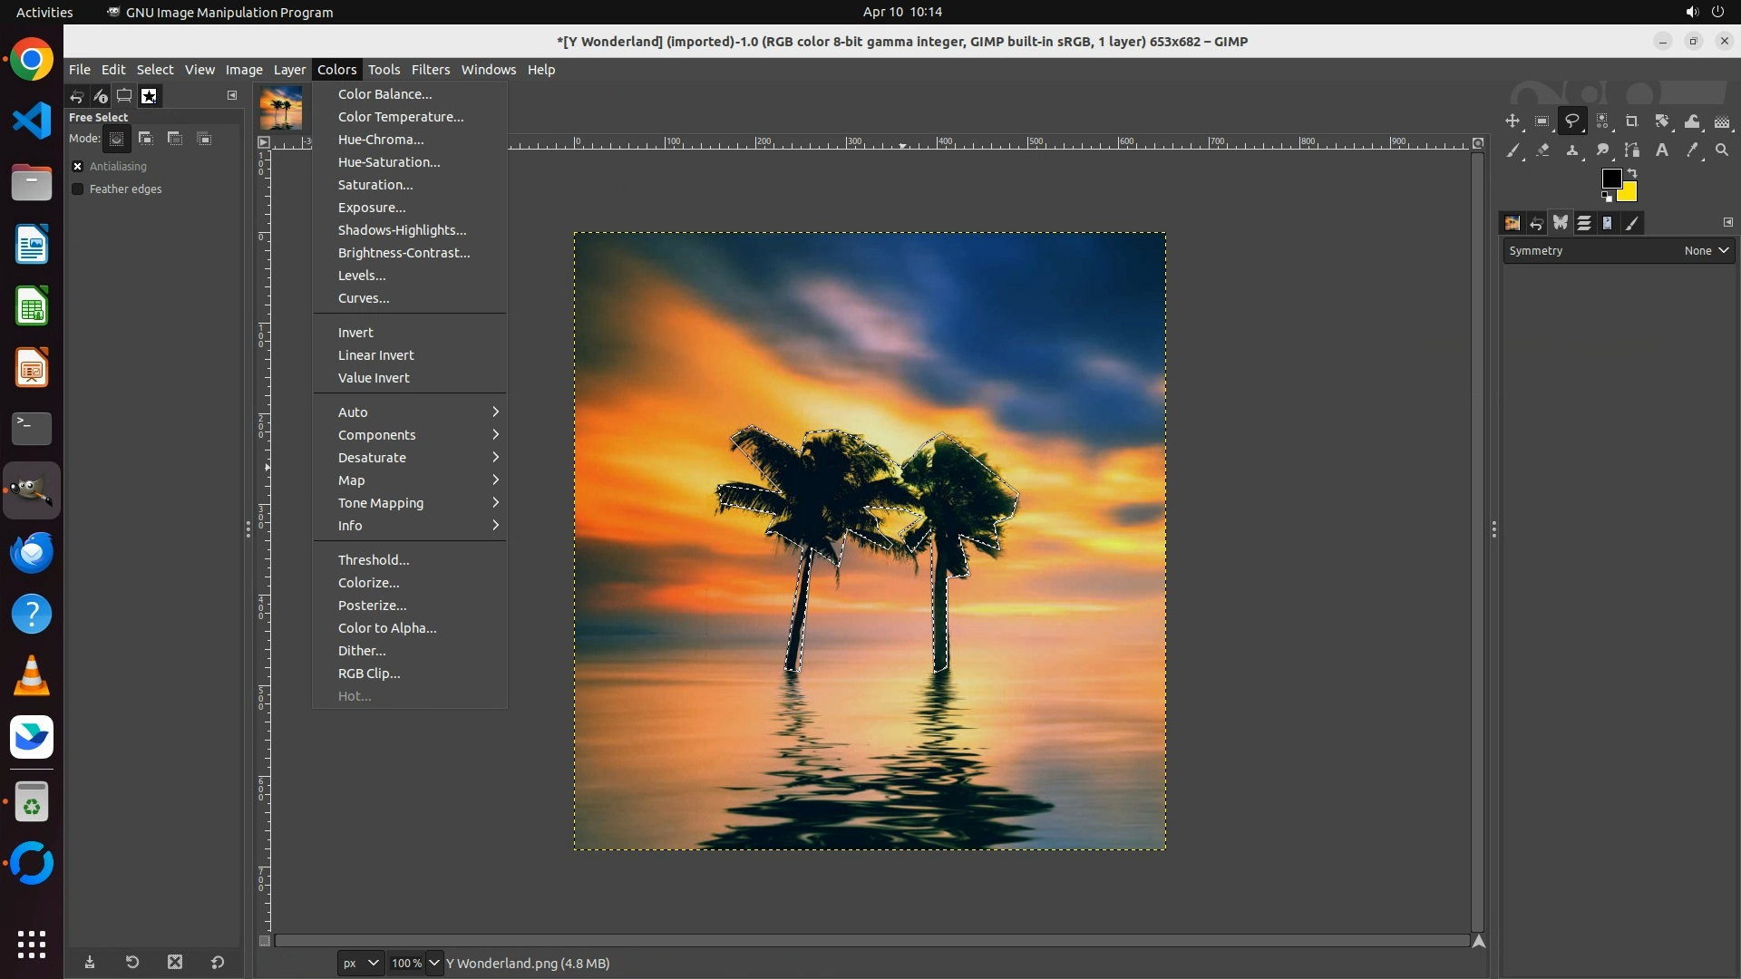Select the Crop tool

tap(1632, 121)
